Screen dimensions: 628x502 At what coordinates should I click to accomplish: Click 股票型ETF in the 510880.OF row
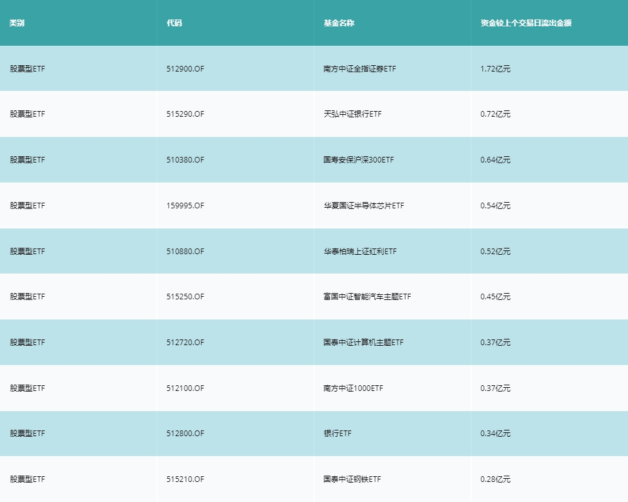coord(27,252)
